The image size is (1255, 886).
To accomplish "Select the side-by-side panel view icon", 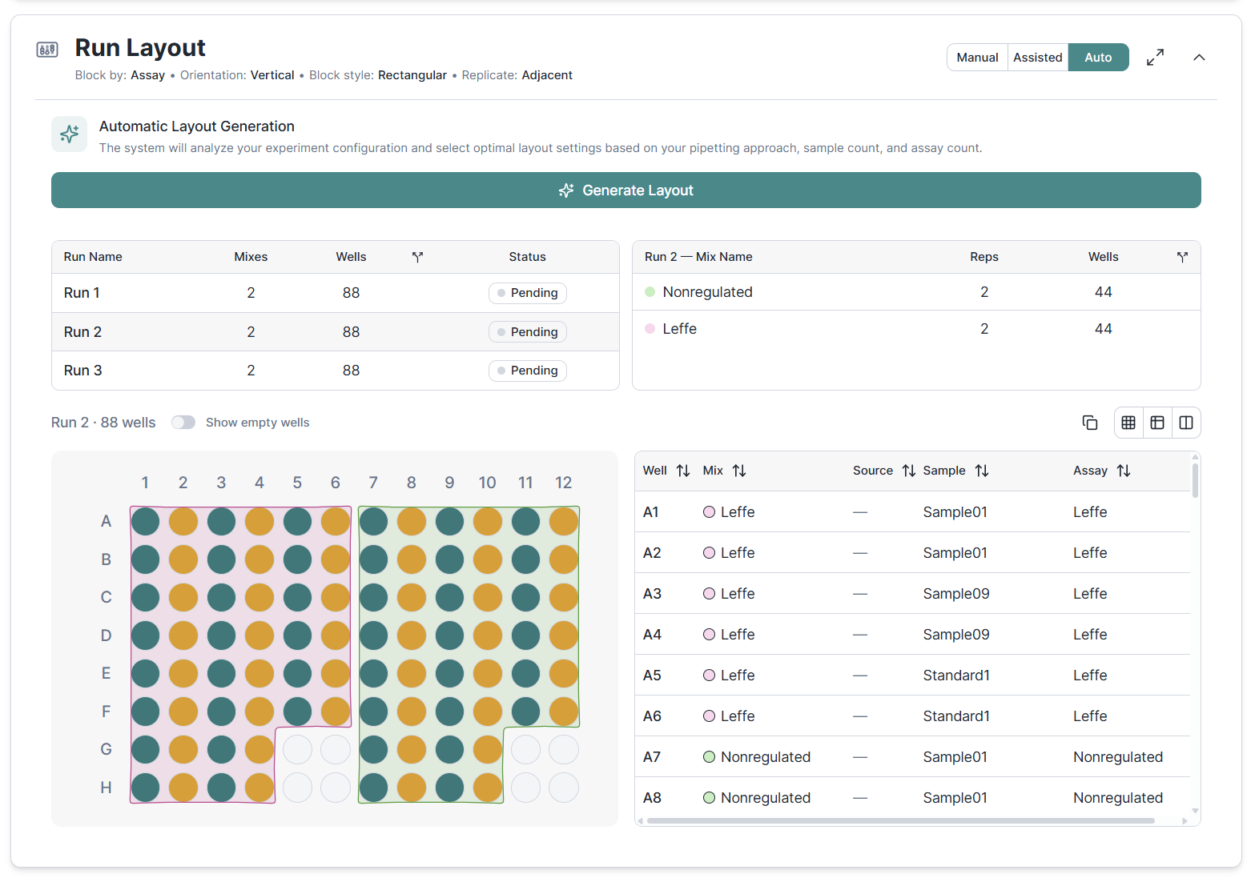I will [1186, 423].
